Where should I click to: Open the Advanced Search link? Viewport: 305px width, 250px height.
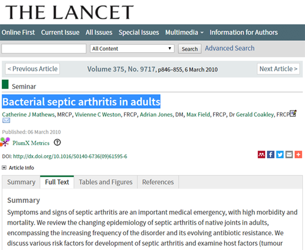(x=229, y=48)
